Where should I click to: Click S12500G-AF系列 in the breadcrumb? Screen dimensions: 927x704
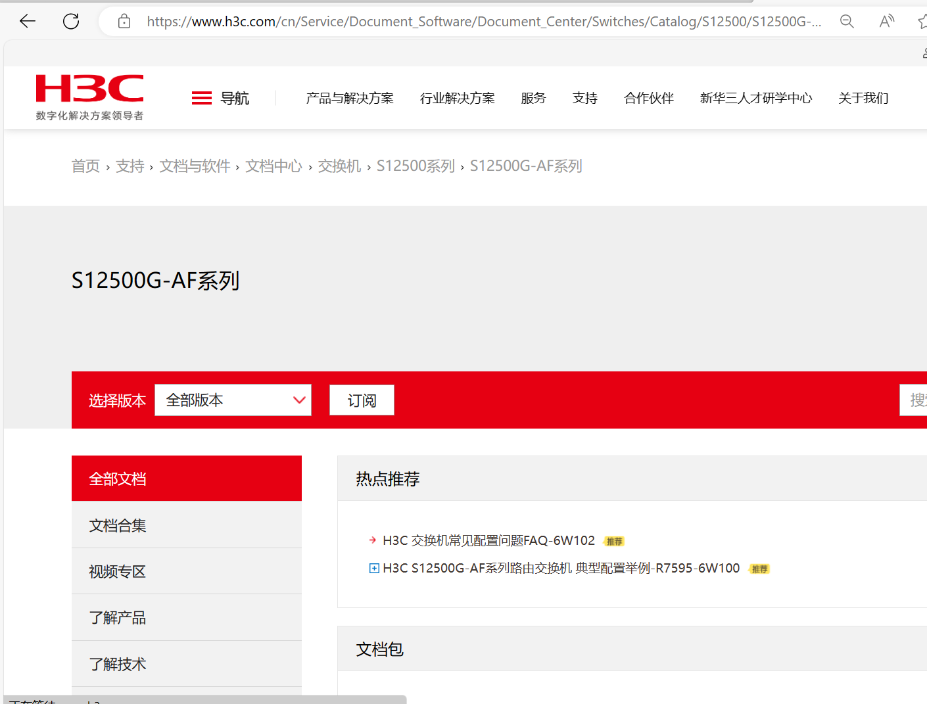[526, 166]
